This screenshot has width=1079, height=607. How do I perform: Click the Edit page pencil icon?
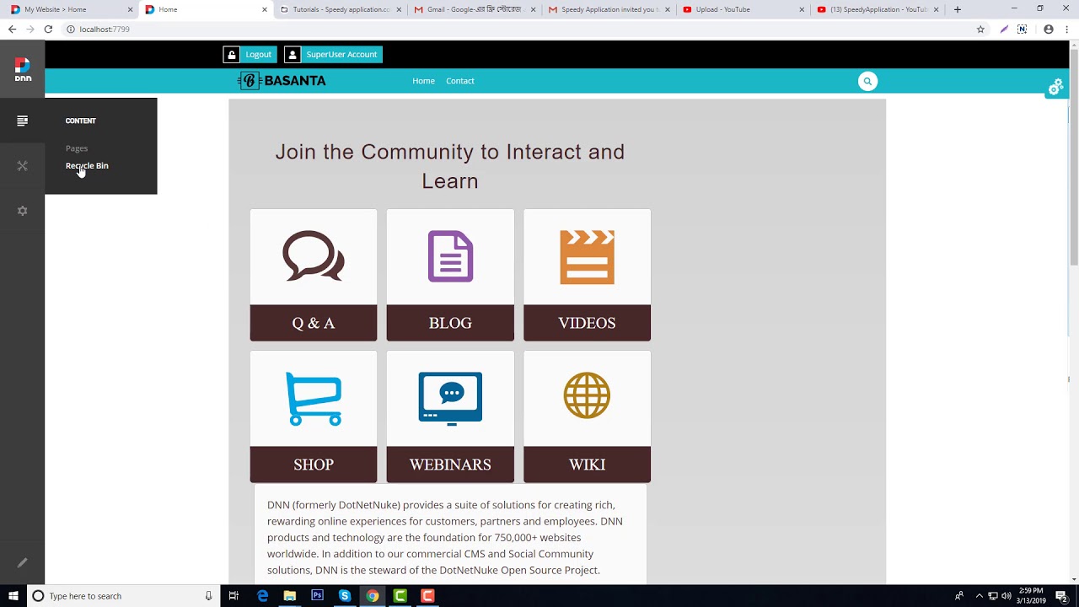pos(23,562)
